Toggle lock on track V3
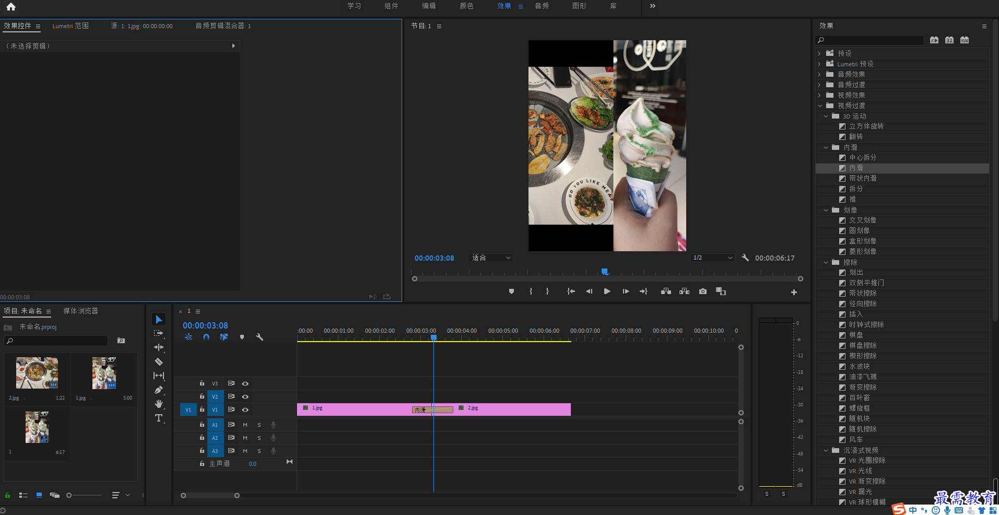Screen dimensions: 999x515 coord(202,383)
